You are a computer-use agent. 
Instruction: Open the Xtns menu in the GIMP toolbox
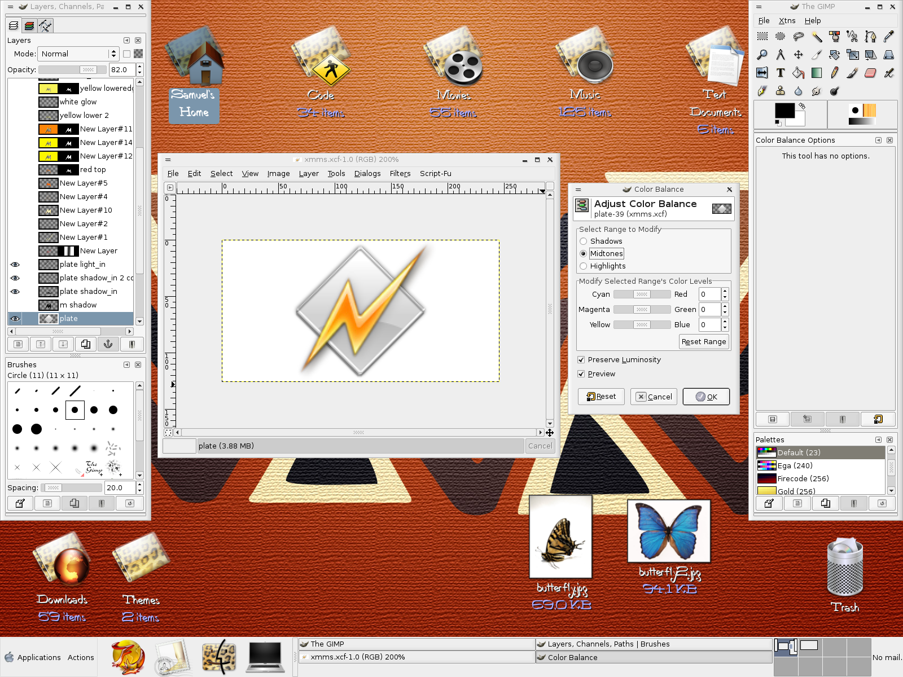tap(786, 20)
